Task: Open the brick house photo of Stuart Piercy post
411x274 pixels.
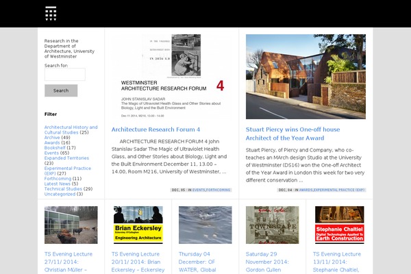Action: [x=306, y=77]
